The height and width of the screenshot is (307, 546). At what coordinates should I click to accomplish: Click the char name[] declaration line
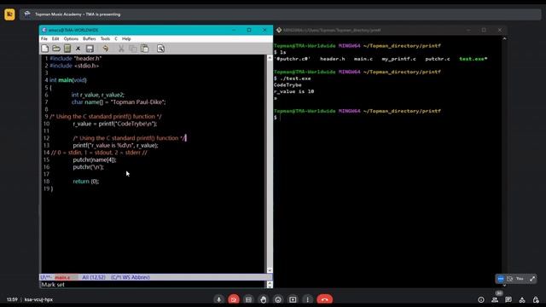coord(119,102)
